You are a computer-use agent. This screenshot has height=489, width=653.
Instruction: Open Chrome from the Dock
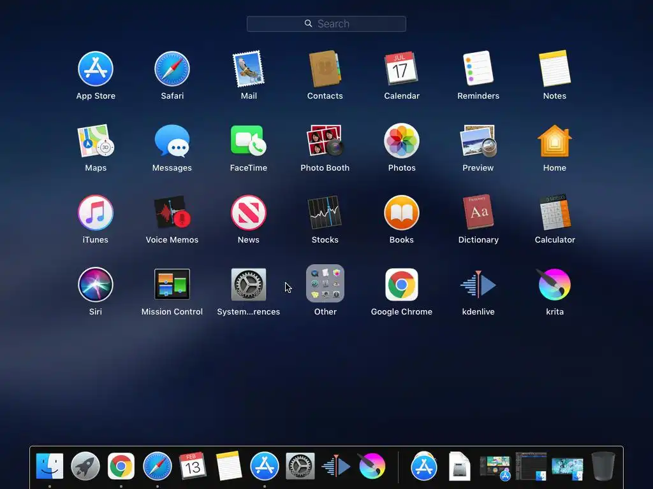coord(121,466)
